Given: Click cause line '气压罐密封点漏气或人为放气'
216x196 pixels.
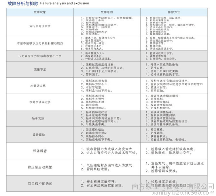Looking at the screenshot, I should click(x=107, y=165).
